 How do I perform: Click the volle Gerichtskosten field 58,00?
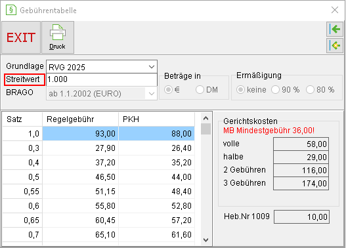301,144
